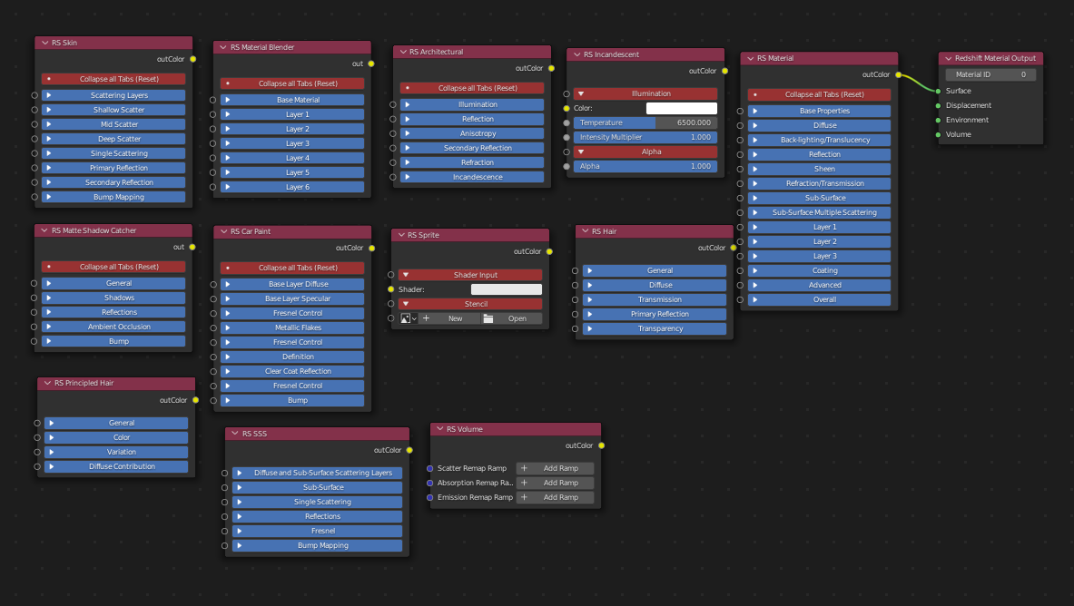
Task: Click the outColor socket on RS Architectural
Action: coord(551,68)
